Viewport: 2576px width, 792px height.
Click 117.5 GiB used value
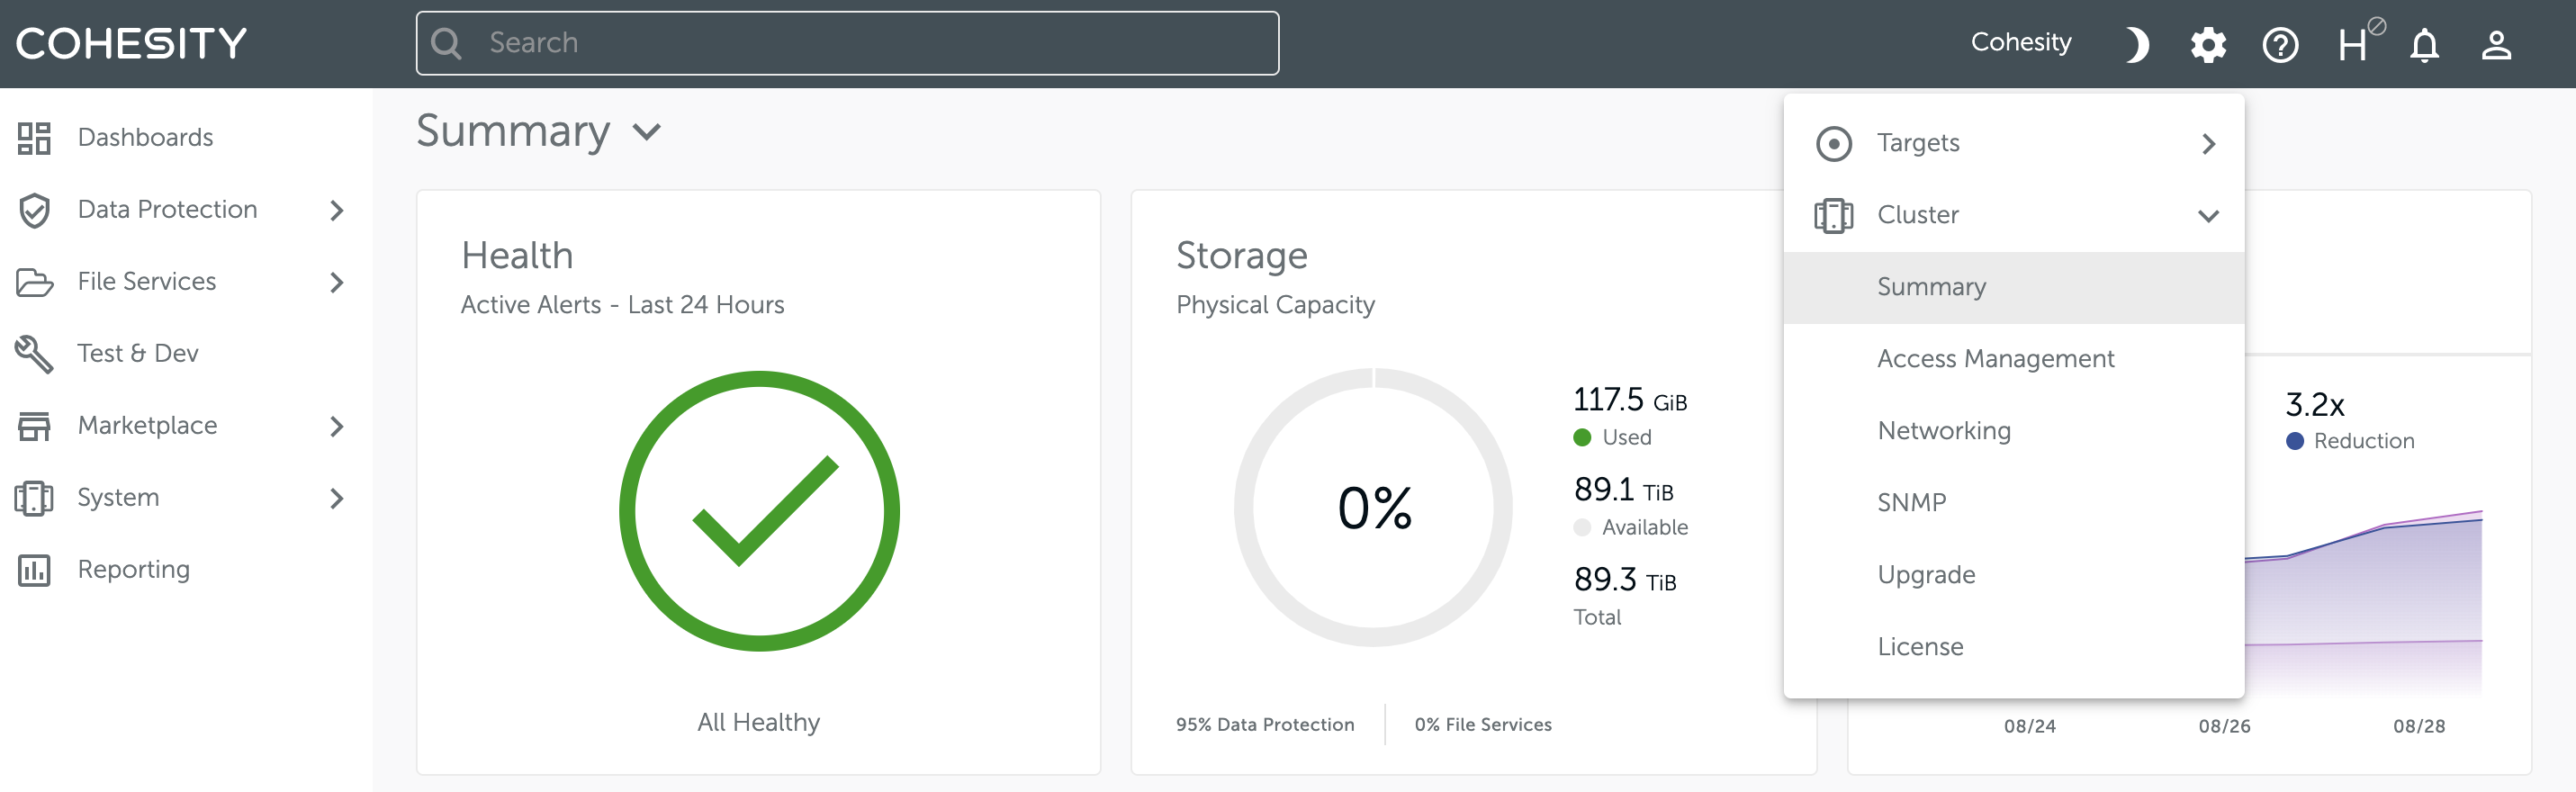[1630, 400]
